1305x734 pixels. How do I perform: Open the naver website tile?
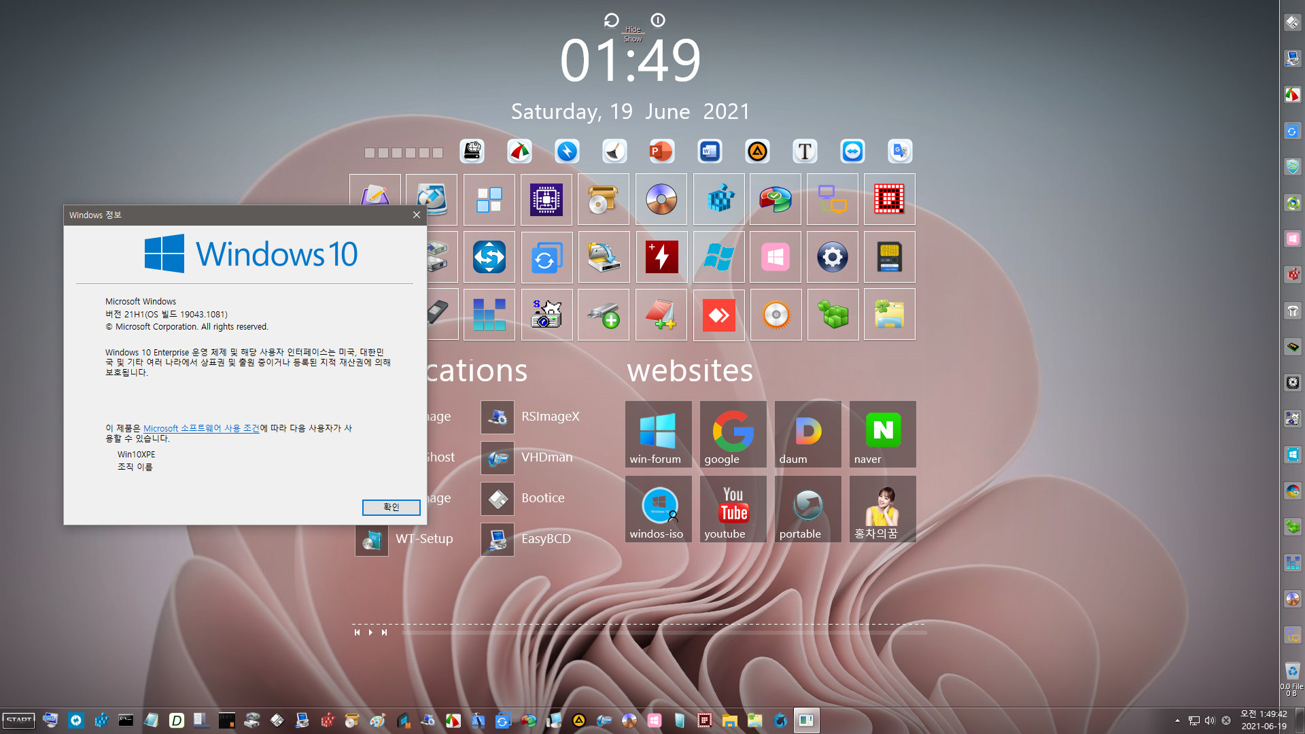click(x=882, y=434)
